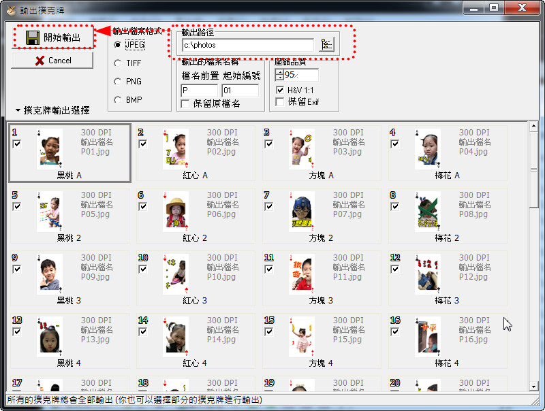545x411 pixels.
Task: Select the 梅花 3 card thumbnail
Action: (x=428, y=274)
